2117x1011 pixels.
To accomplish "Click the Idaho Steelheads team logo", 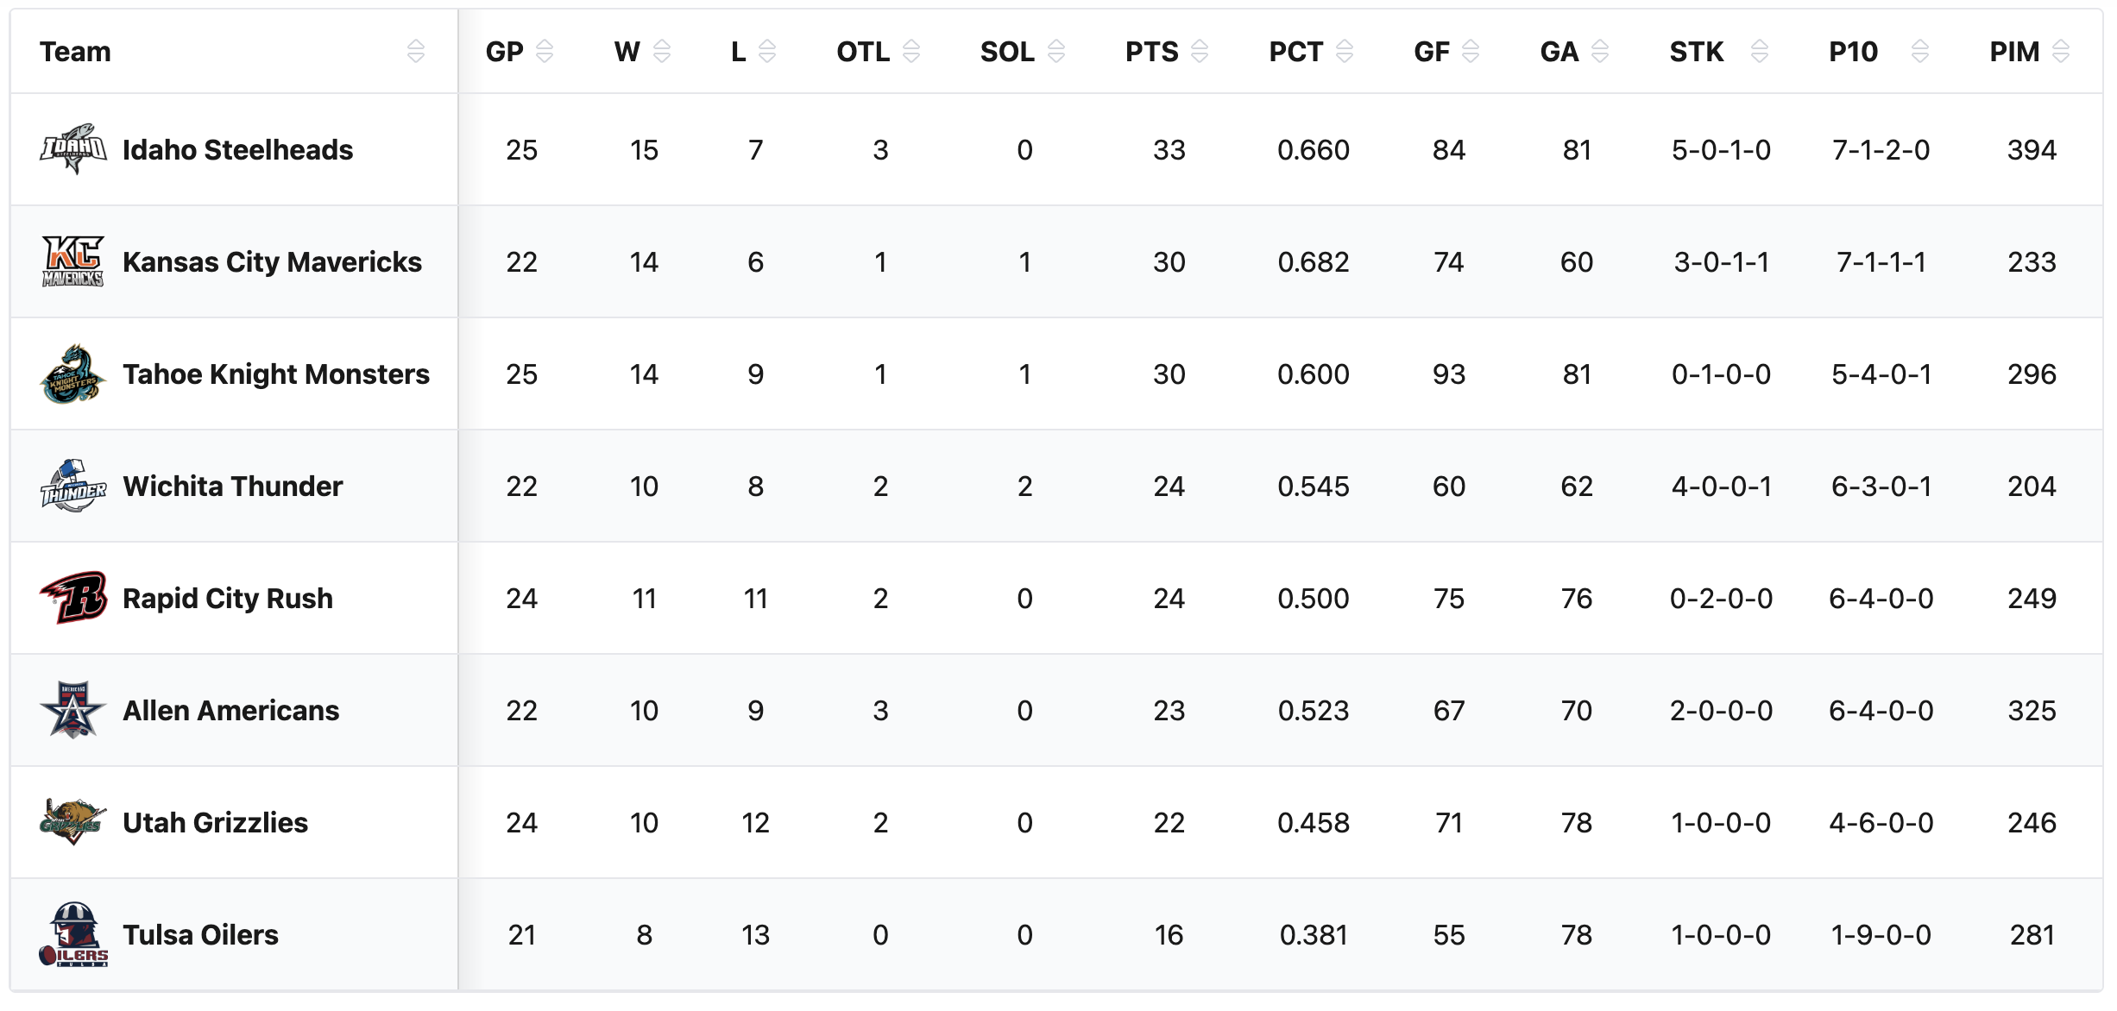I will [x=73, y=149].
